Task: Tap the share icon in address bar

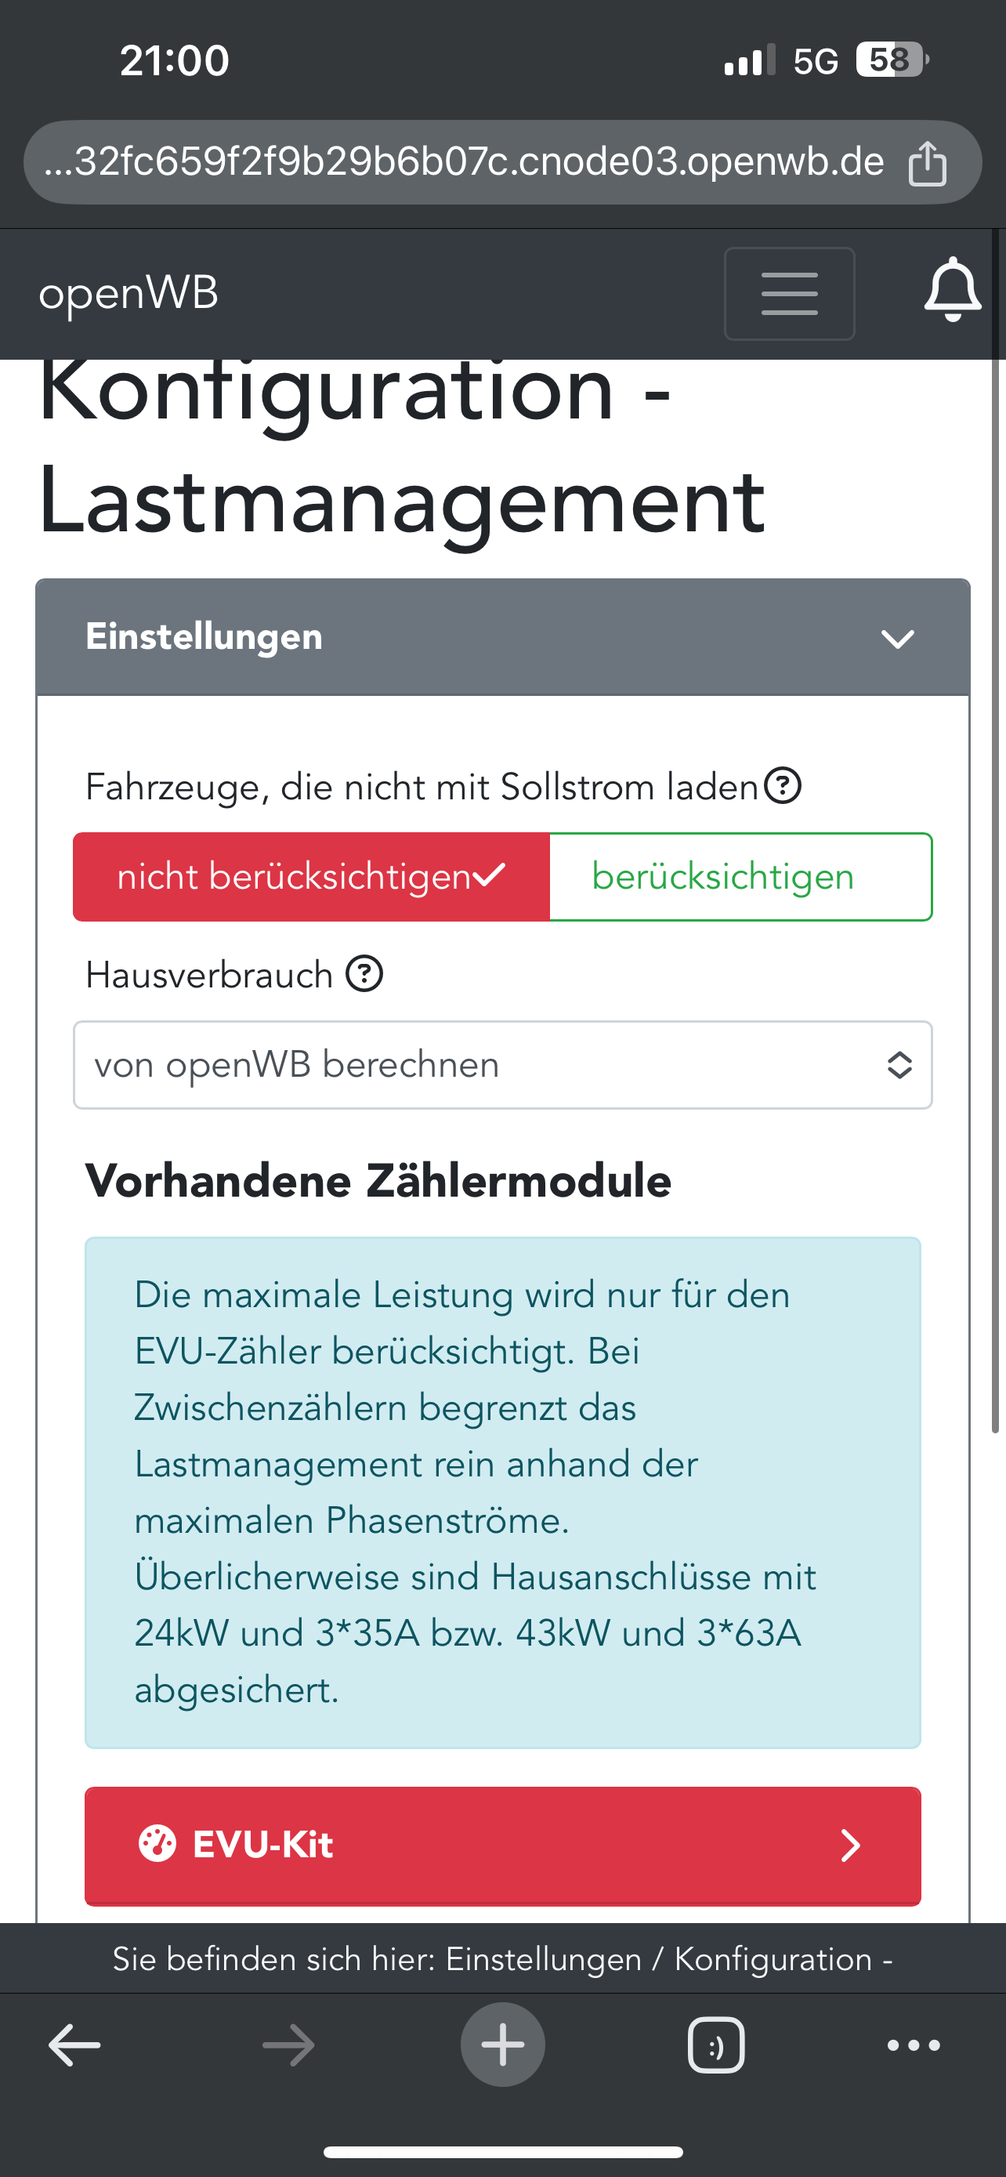Action: pos(927,162)
